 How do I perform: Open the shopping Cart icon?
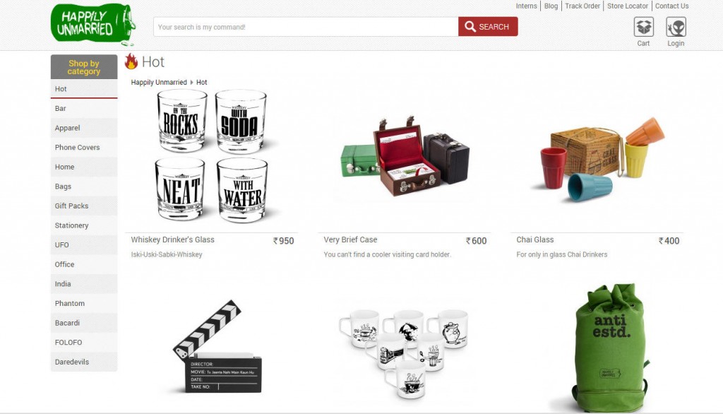pyautogui.click(x=643, y=27)
